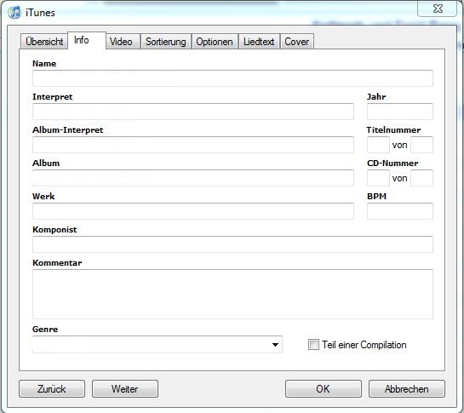Screen dimensions: 464x413
Task: Open the Video tab
Action: pos(121,42)
